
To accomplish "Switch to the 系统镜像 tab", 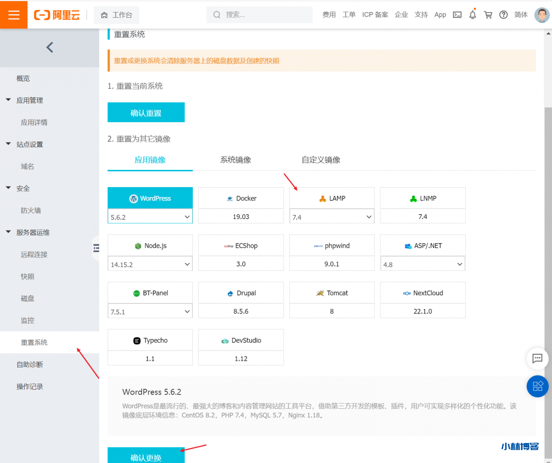I will pyautogui.click(x=235, y=160).
